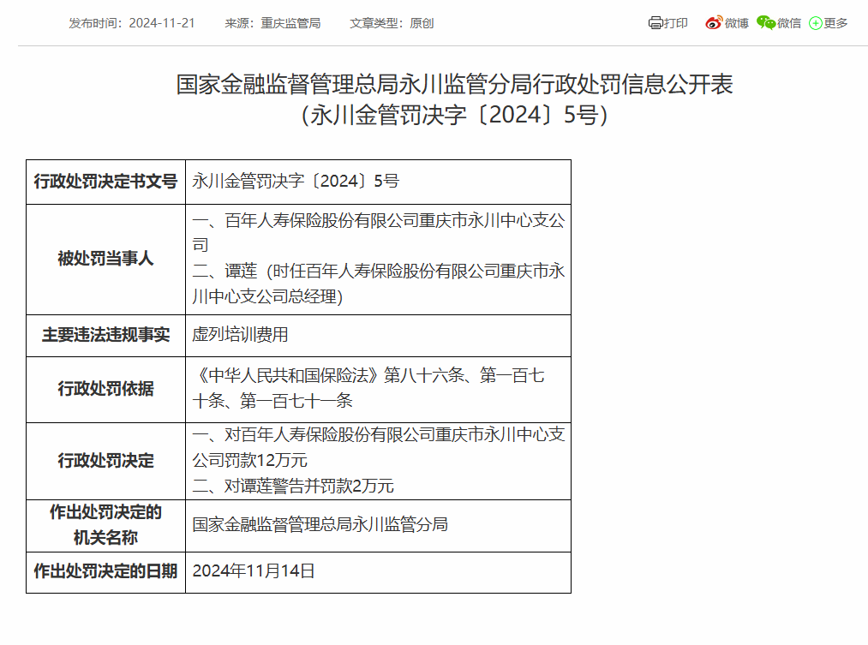Click the line 一、百年人寿保险股份有限公司重庆市永川中心支公司
The height and width of the screenshot is (645, 868).
tap(378, 232)
